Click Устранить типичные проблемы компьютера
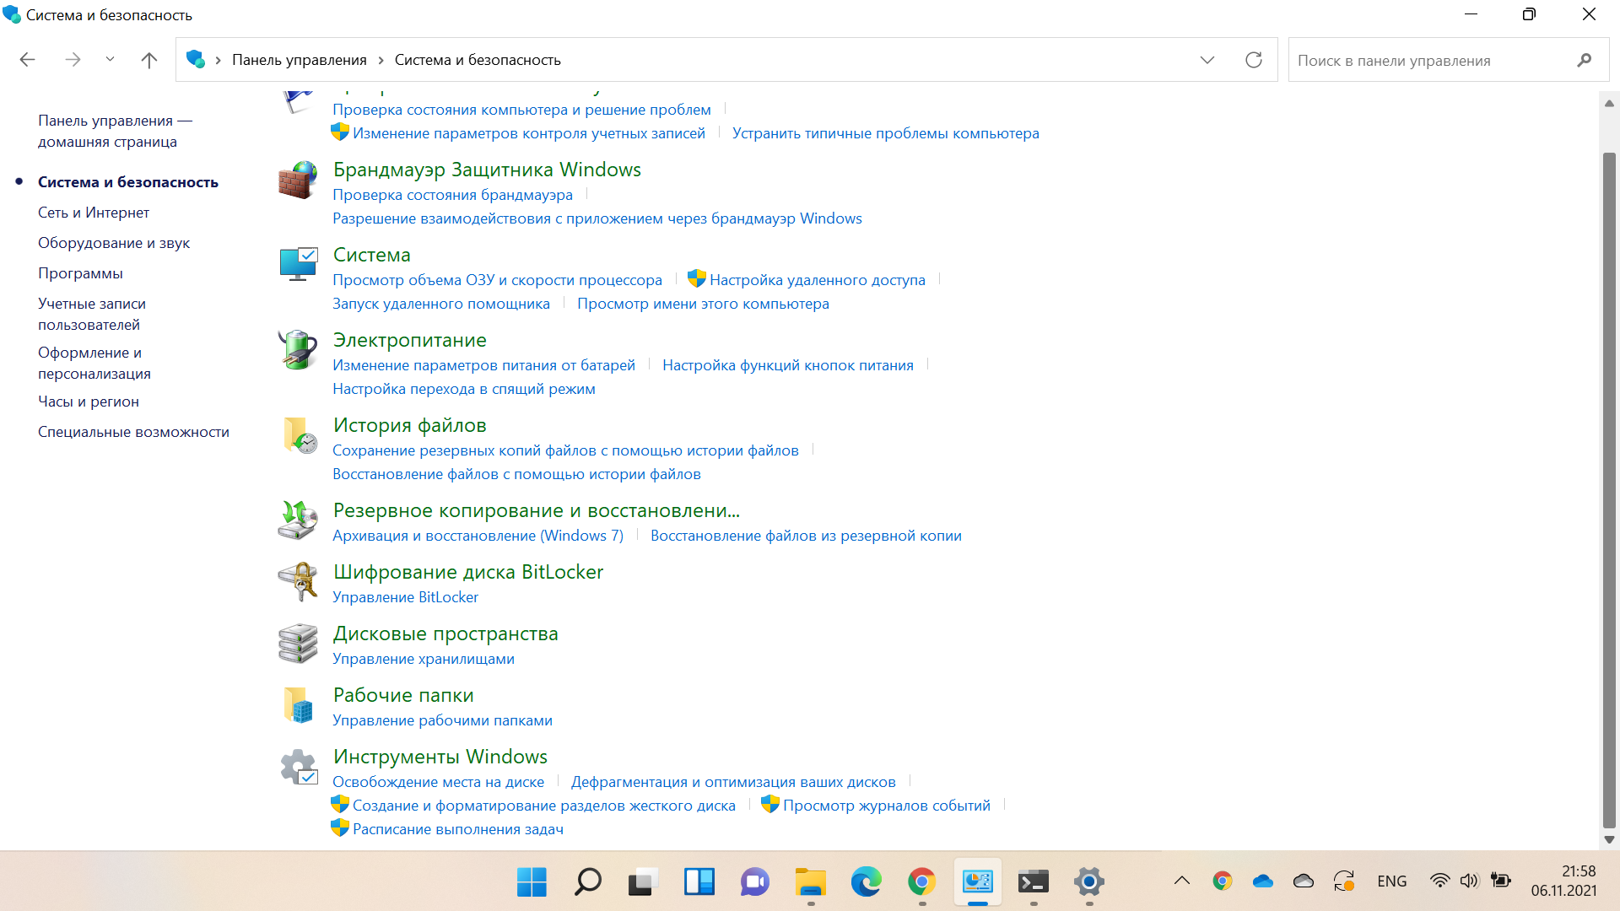Viewport: 1620px width, 911px height. (x=885, y=133)
